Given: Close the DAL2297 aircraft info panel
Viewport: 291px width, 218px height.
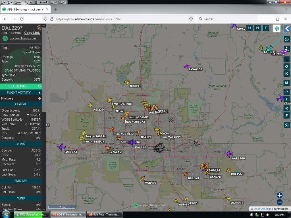Looking at the screenshot, I should click(39, 28).
